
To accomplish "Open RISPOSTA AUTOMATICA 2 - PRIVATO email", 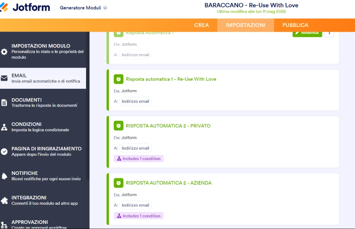I will click(168, 126).
